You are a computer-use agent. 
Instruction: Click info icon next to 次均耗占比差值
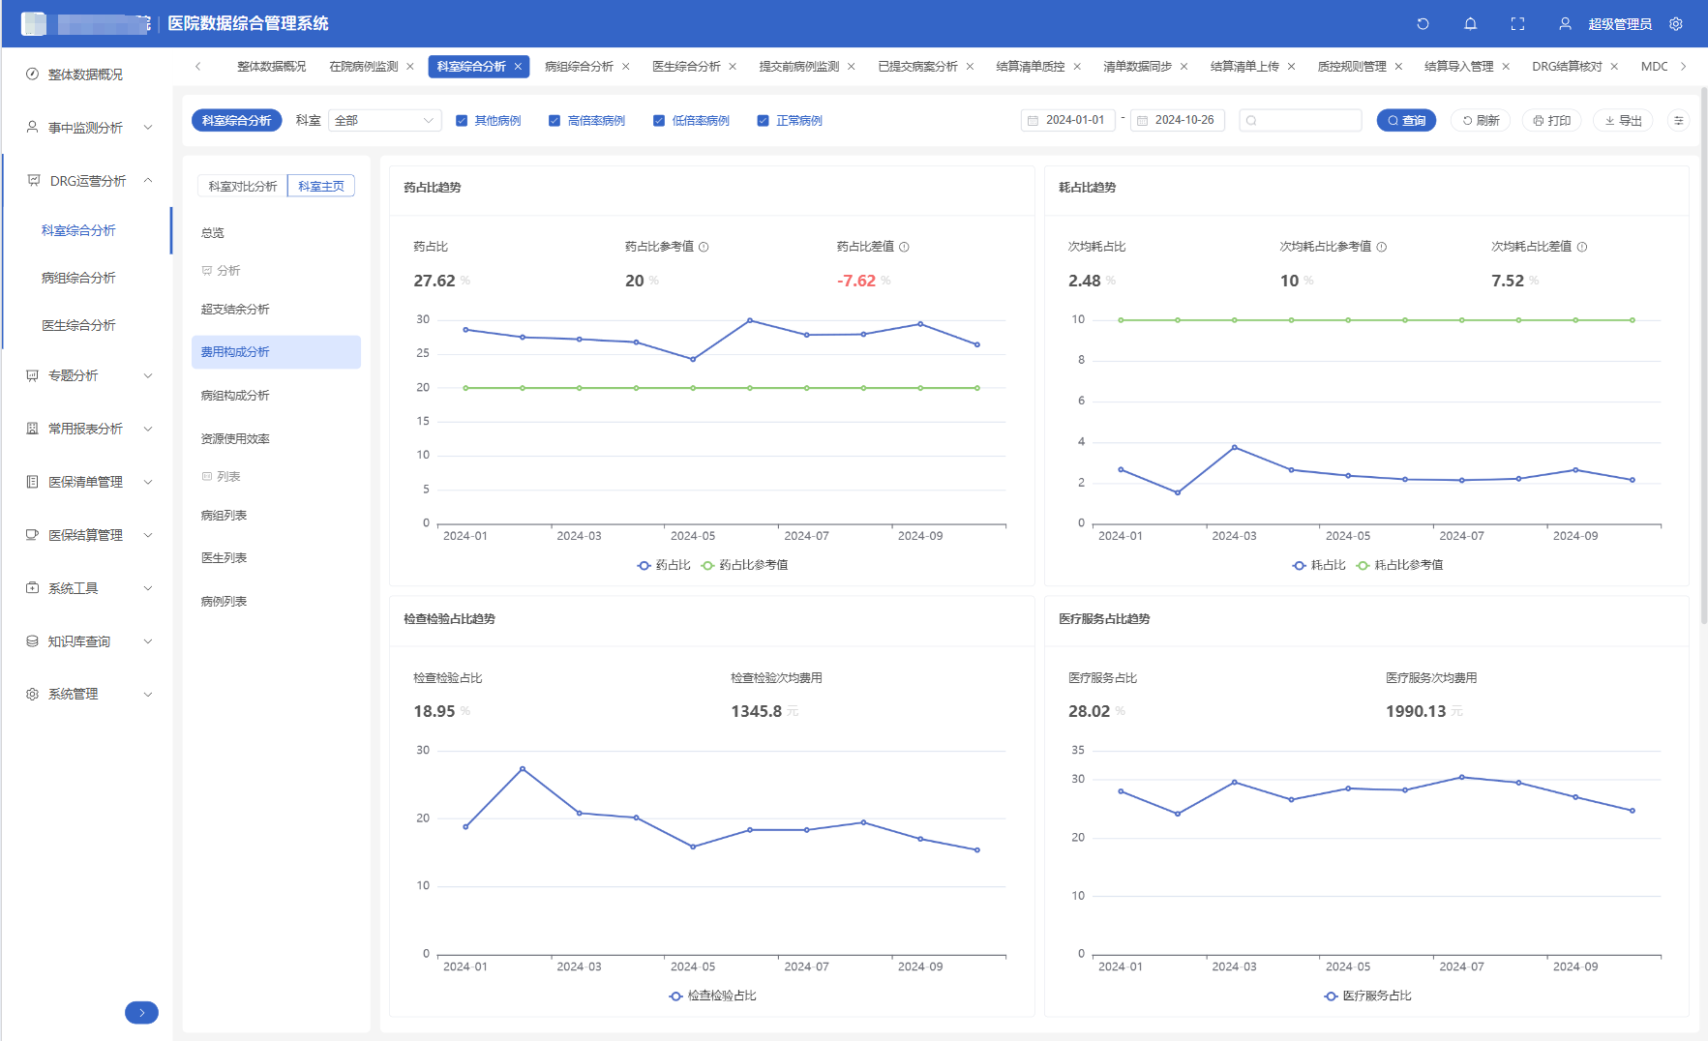[1582, 247]
